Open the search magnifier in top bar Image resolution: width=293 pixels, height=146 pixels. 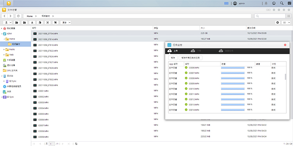pos(282,3)
